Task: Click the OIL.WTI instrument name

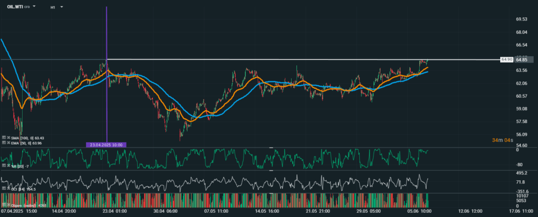Action: 14,7
